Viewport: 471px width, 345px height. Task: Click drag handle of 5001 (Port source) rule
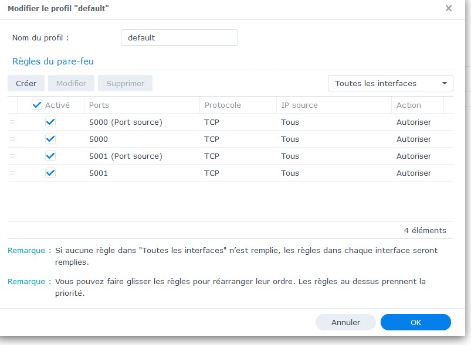(12, 156)
